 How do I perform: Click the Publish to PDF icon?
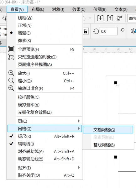(x=120, y=18)
